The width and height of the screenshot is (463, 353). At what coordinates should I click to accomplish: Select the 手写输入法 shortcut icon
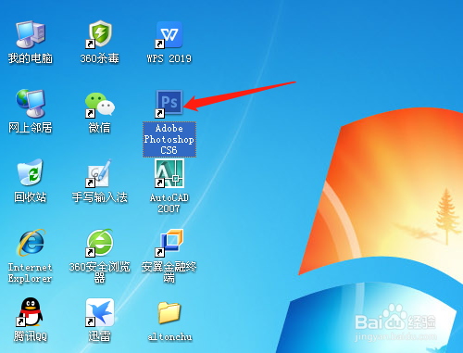tap(99, 173)
